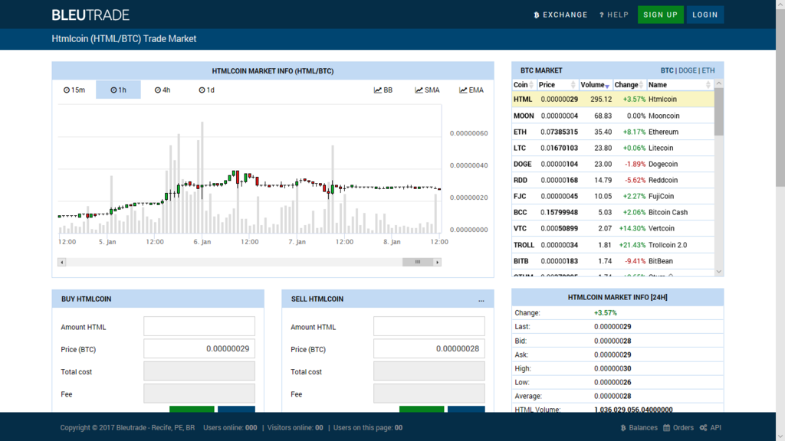This screenshot has height=441, width=785.
Task: Select the HTML Htmlcoin market row
Action: [x=613, y=99]
